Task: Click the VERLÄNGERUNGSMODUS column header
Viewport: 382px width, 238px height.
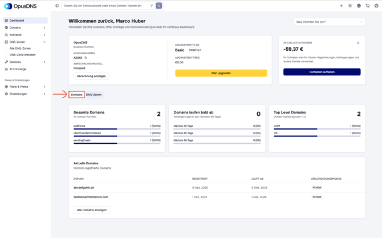Action: [326, 179]
